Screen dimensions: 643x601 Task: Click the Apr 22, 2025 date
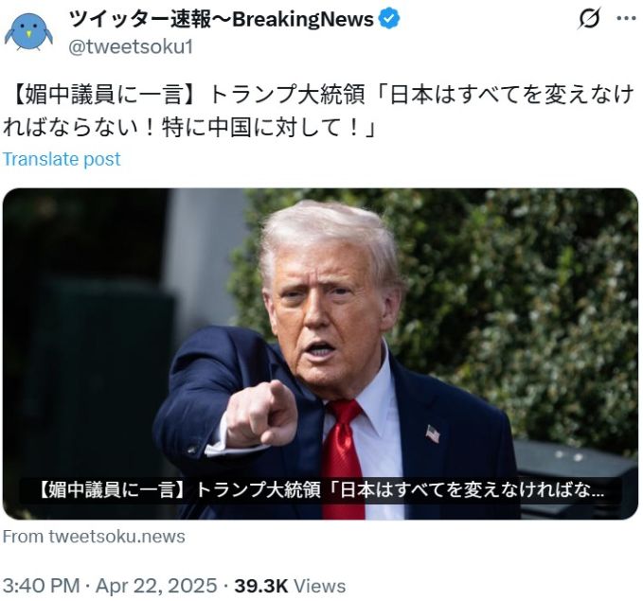click(156, 586)
